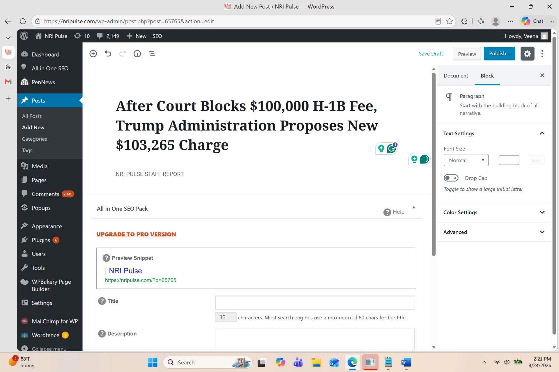
Task: Favorite this page with the star icon
Action: 450,21
